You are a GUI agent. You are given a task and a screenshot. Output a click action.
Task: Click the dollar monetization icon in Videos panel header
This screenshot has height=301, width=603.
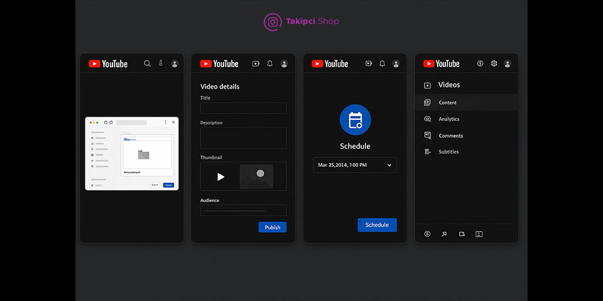pos(480,64)
